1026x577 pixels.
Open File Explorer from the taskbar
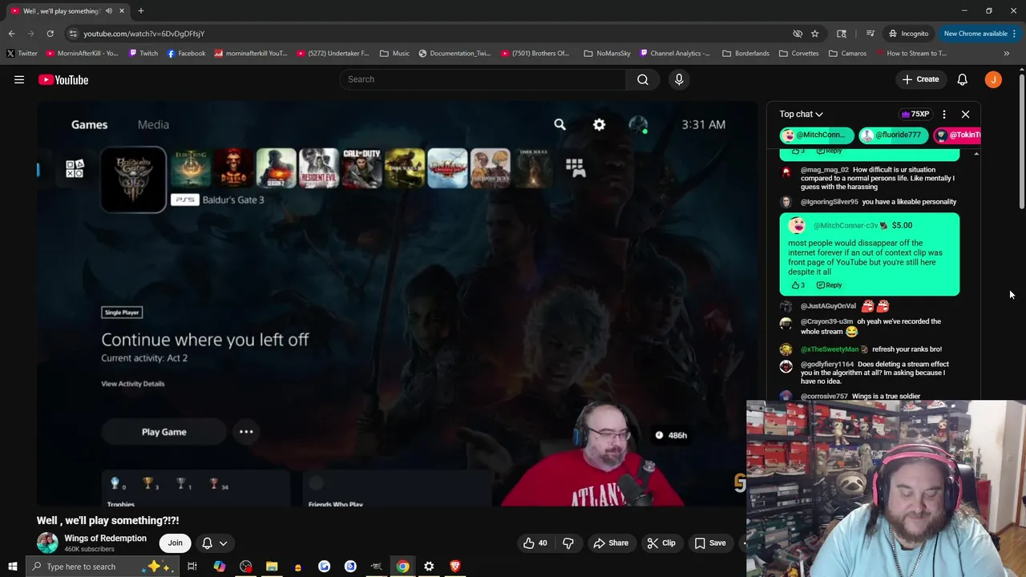[x=272, y=567]
